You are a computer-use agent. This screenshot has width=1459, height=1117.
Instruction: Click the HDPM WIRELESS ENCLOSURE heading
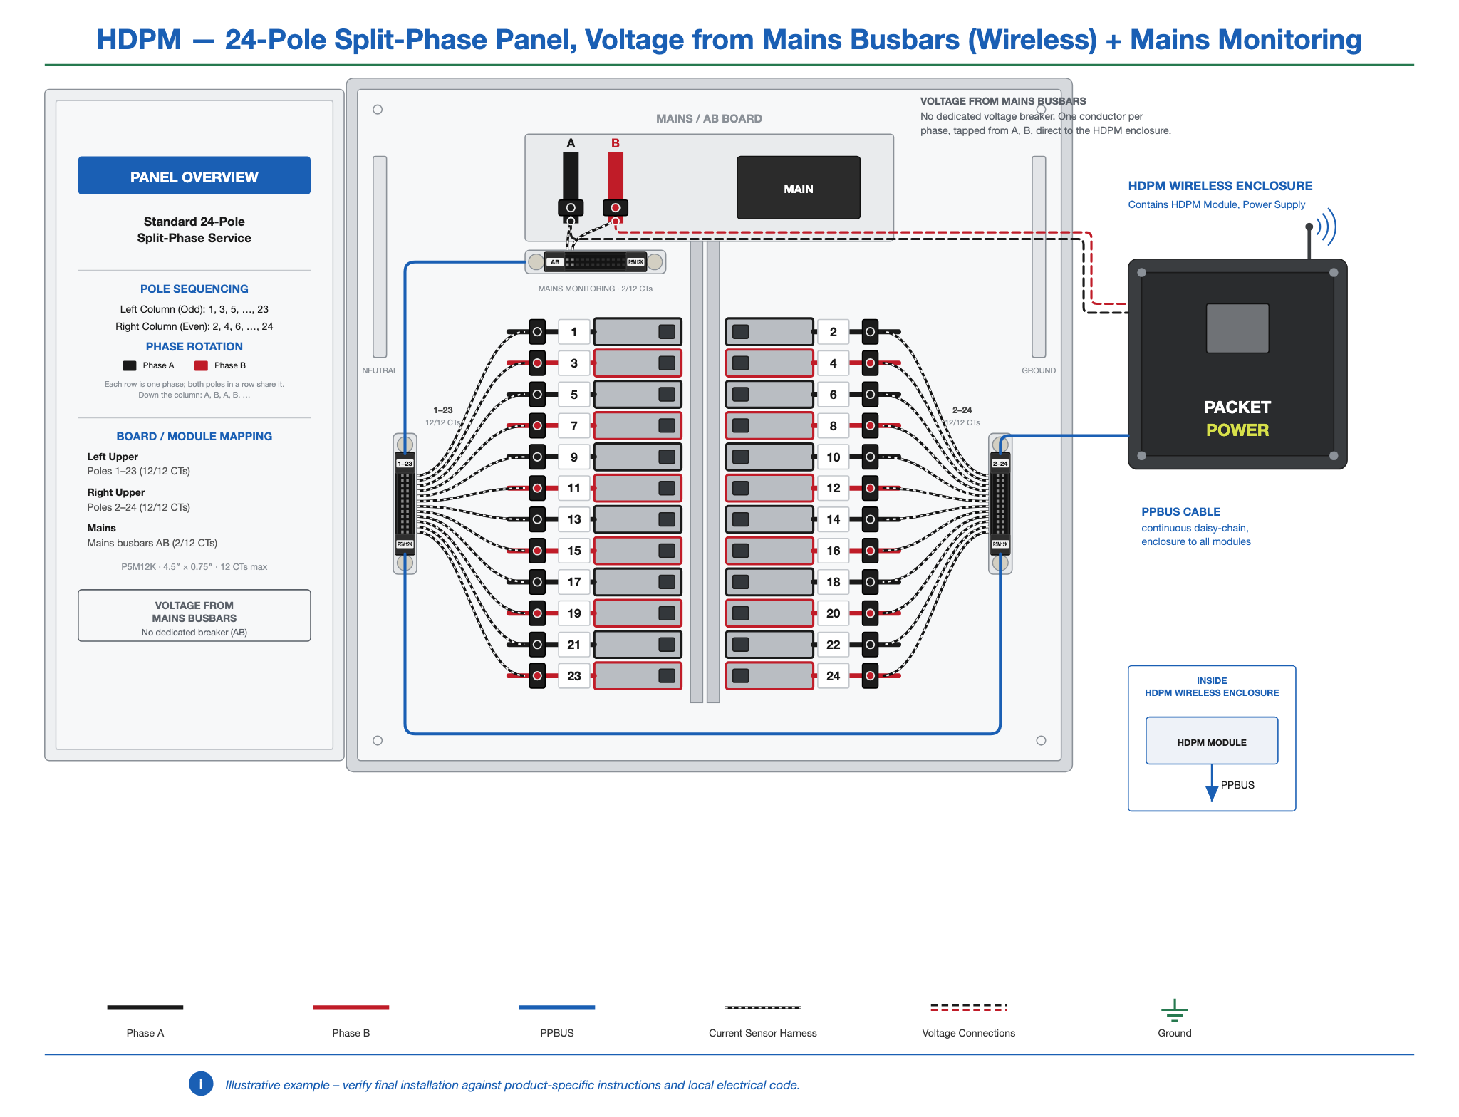pyautogui.click(x=1220, y=185)
